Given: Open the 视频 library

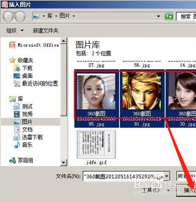Looking at the screenshot, I should (x=27, y=114).
